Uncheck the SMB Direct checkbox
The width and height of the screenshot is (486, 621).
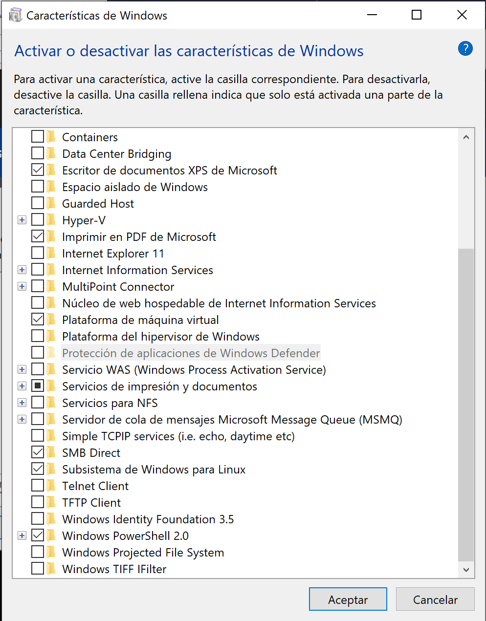(x=38, y=452)
